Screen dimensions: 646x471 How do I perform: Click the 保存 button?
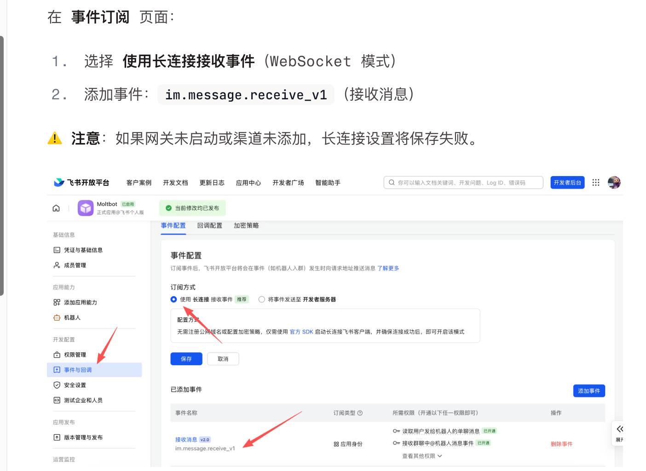pyautogui.click(x=186, y=359)
